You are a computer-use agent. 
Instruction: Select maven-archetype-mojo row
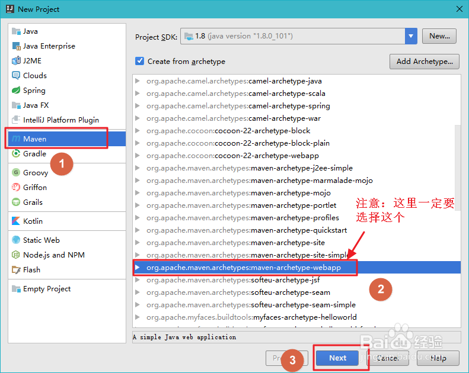coord(296,193)
